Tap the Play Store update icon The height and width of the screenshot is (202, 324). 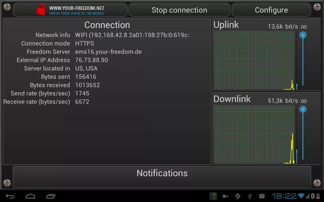click(262, 196)
